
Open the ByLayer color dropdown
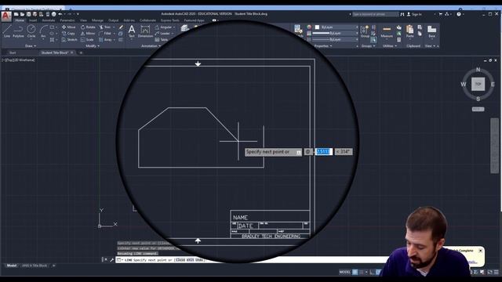(336, 27)
